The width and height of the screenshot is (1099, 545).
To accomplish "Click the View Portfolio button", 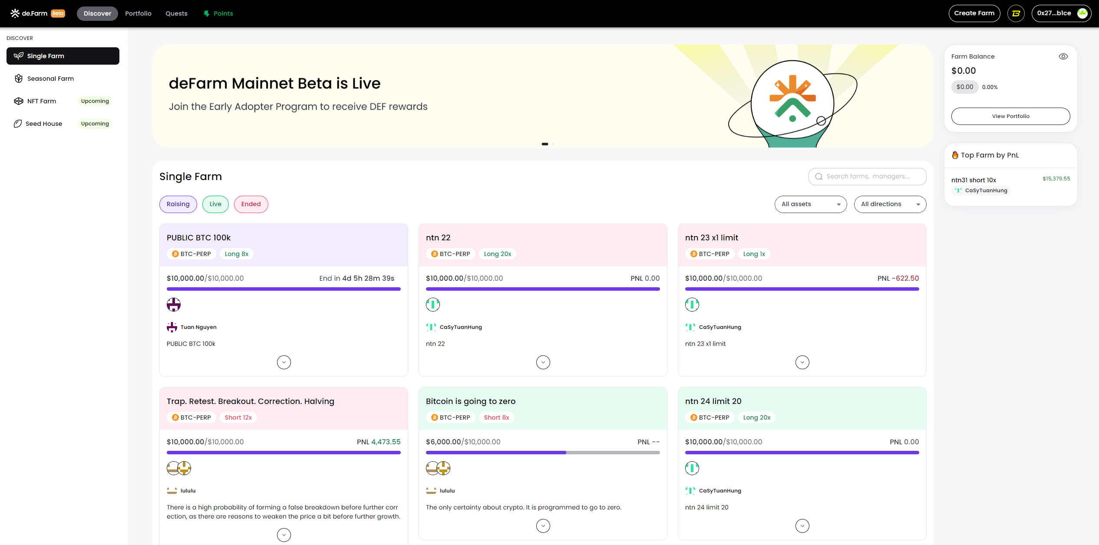I will click(1010, 116).
